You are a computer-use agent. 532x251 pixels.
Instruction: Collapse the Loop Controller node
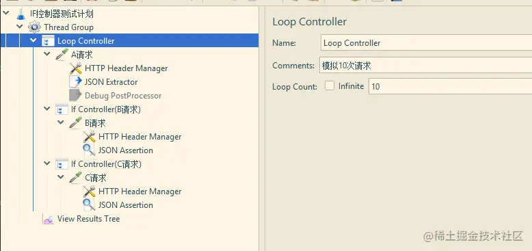34,41
